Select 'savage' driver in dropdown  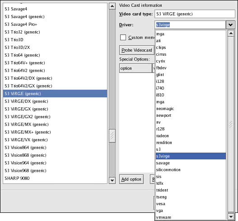pos(191,163)
